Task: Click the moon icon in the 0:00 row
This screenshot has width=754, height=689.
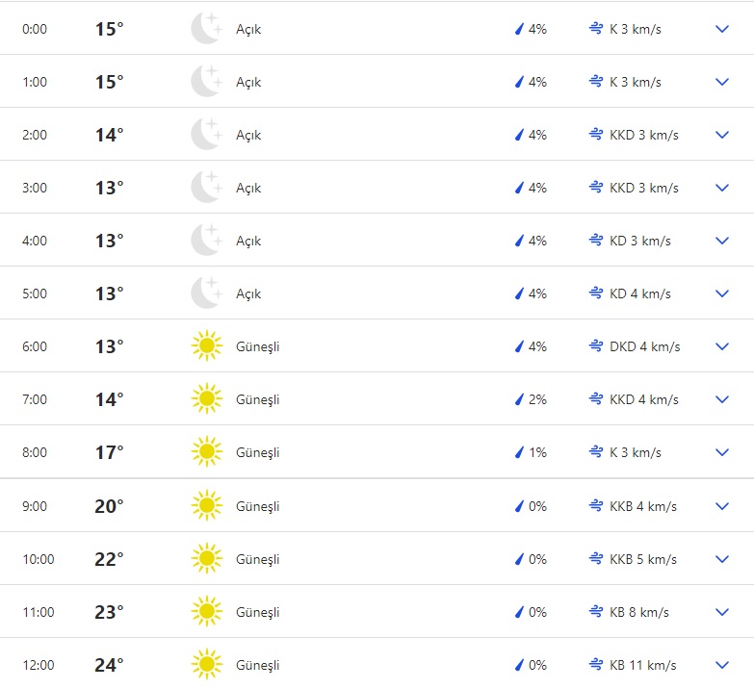Action: click(206, 29)
